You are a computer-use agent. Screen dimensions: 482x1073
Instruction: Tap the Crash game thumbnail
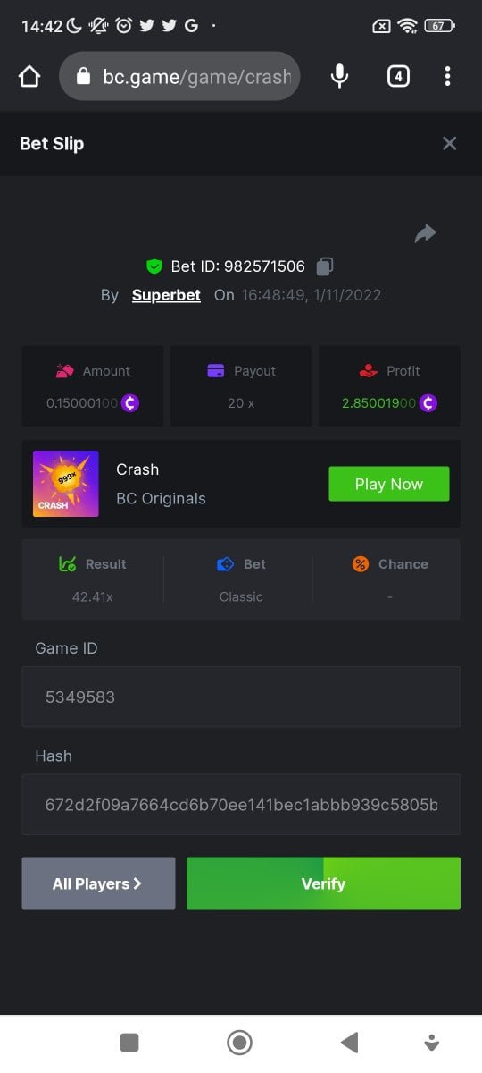coord(66,484)
